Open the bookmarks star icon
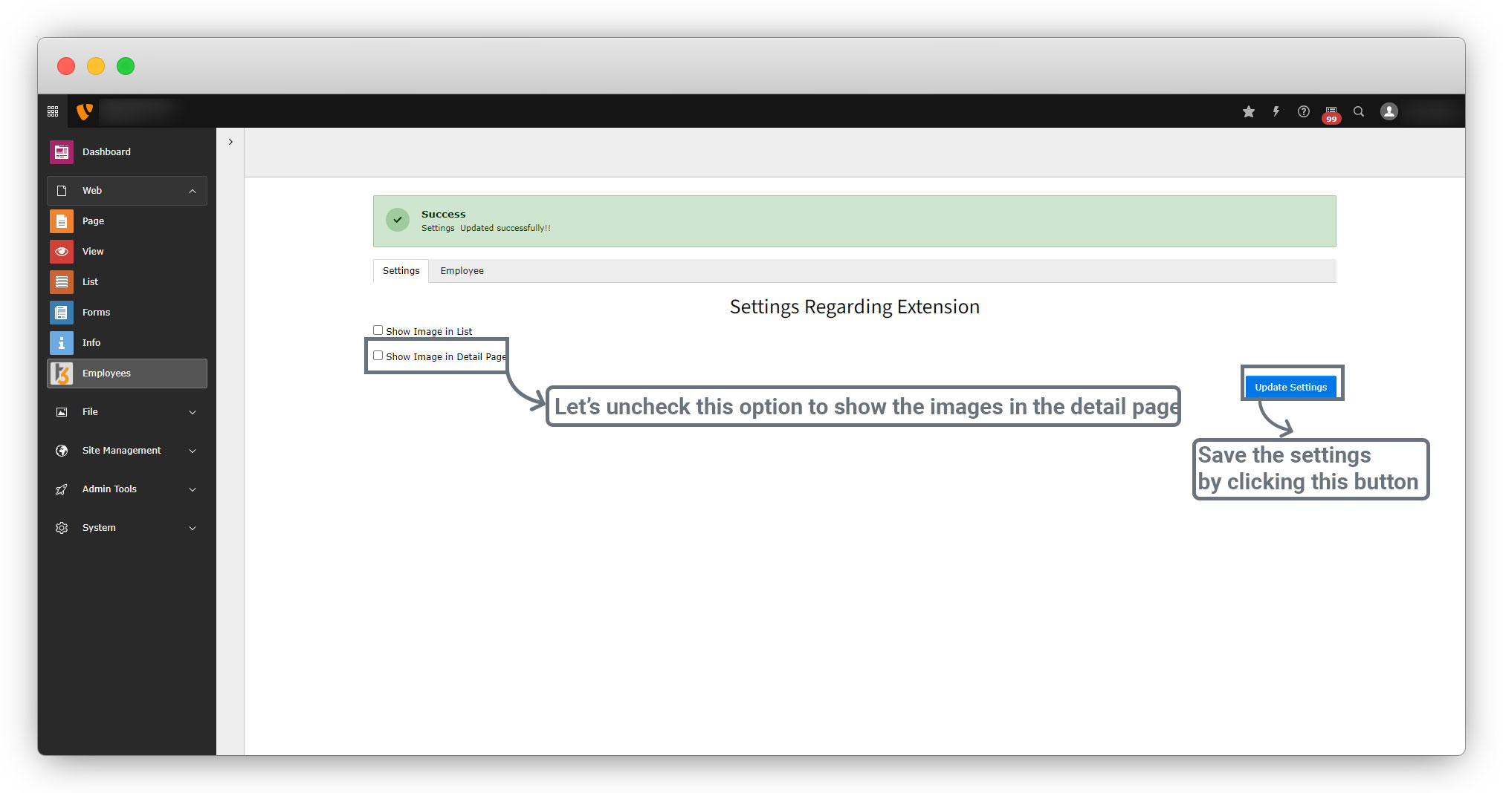 click(x=1248, y=111)
